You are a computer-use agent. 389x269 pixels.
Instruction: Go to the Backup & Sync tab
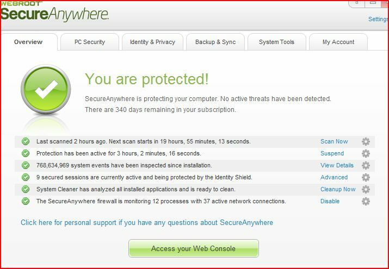[x=215, y=42]
